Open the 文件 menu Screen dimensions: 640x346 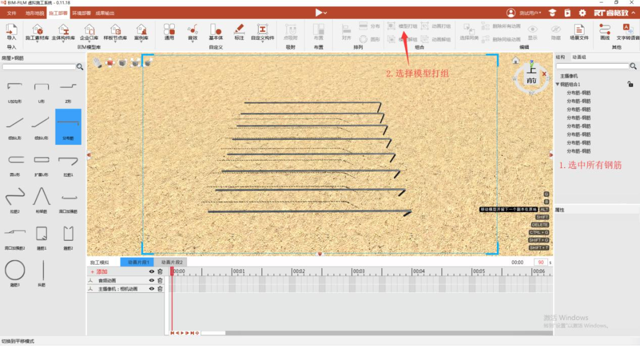pyautogui.click(x=12, y=13)
